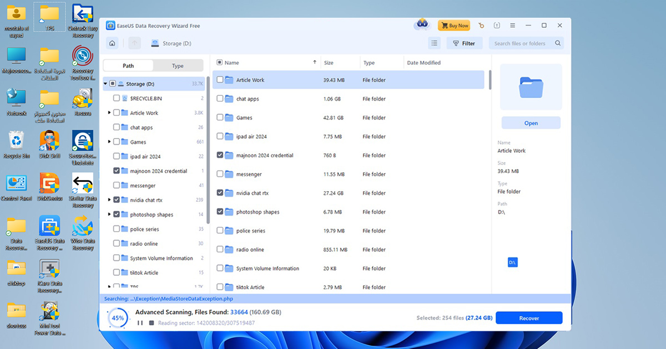Open the Filter options

[464, 43]
